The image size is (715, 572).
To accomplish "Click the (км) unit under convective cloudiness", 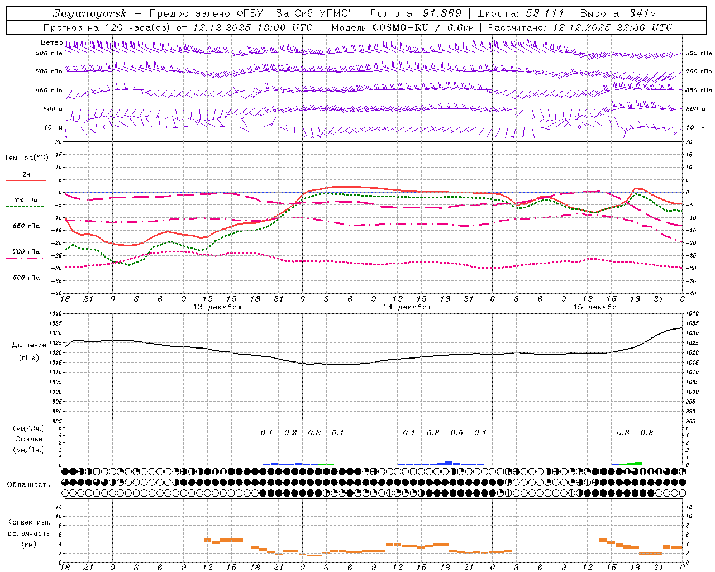I will coord(29,544).
